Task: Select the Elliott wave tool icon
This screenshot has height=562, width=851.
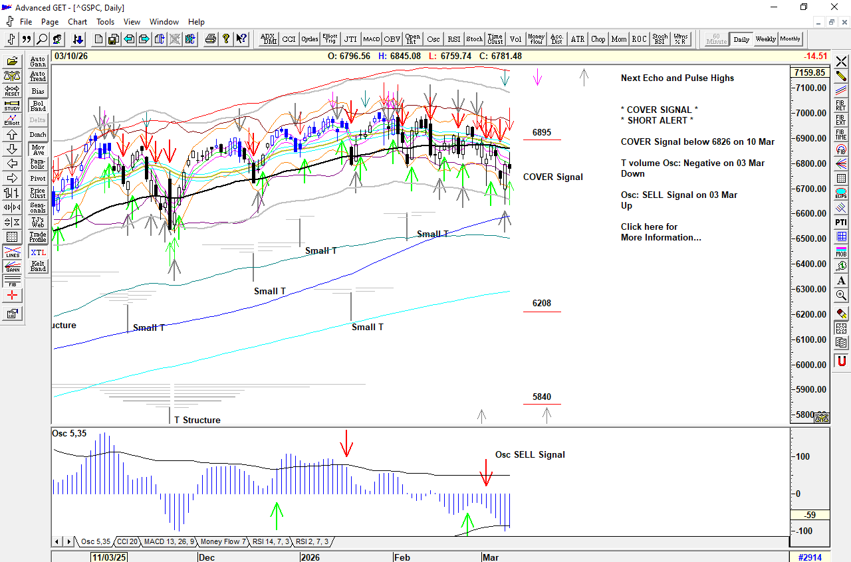Action: [x=12, y=120]
